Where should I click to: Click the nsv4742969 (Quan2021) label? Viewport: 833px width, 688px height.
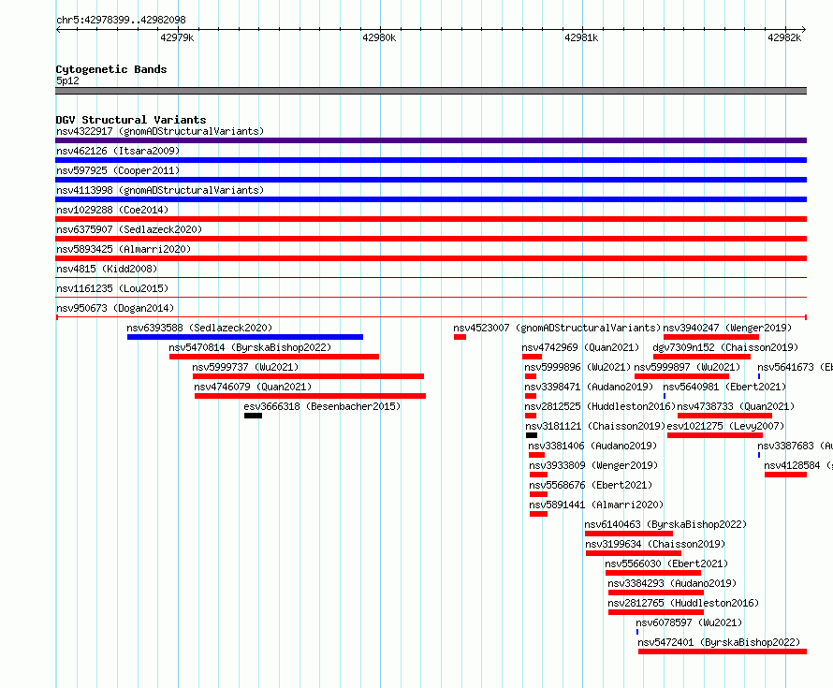pos(580,347)
